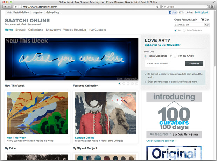Screen dimensions: 217x161
Task: Click the By Style & Subject heading
Action: pos(85,148)
